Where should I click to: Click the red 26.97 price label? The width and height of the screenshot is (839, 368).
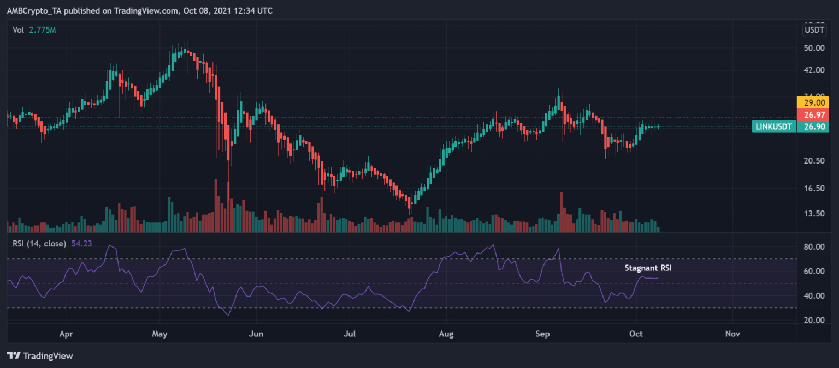[x=814, y=114]
